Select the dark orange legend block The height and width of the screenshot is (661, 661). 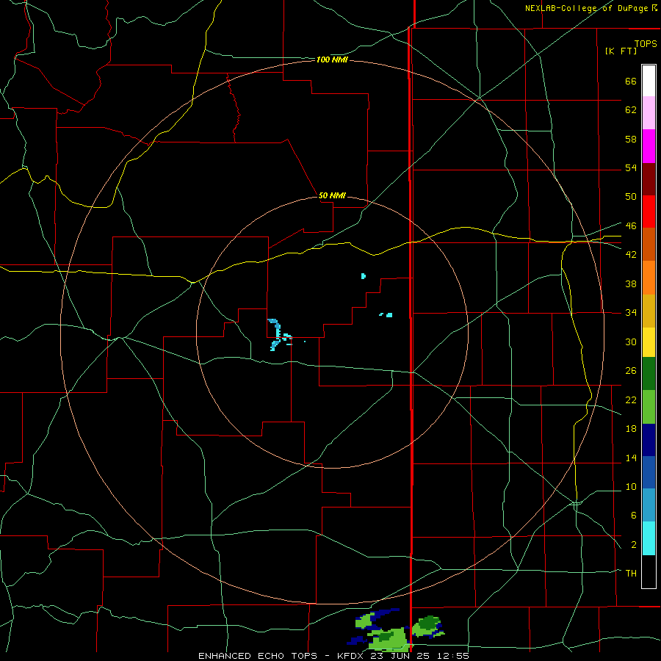click(x=649, y=245)
